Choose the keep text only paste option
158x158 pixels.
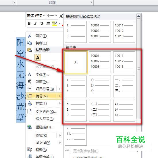[x=38, y=57]
